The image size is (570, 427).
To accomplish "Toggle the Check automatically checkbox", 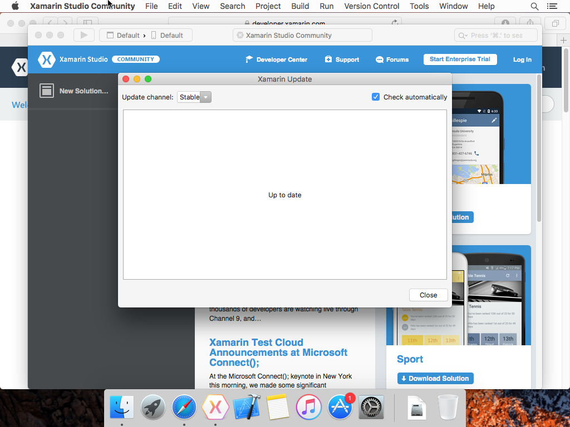I will pyautogui.click(x=376, y=97).
